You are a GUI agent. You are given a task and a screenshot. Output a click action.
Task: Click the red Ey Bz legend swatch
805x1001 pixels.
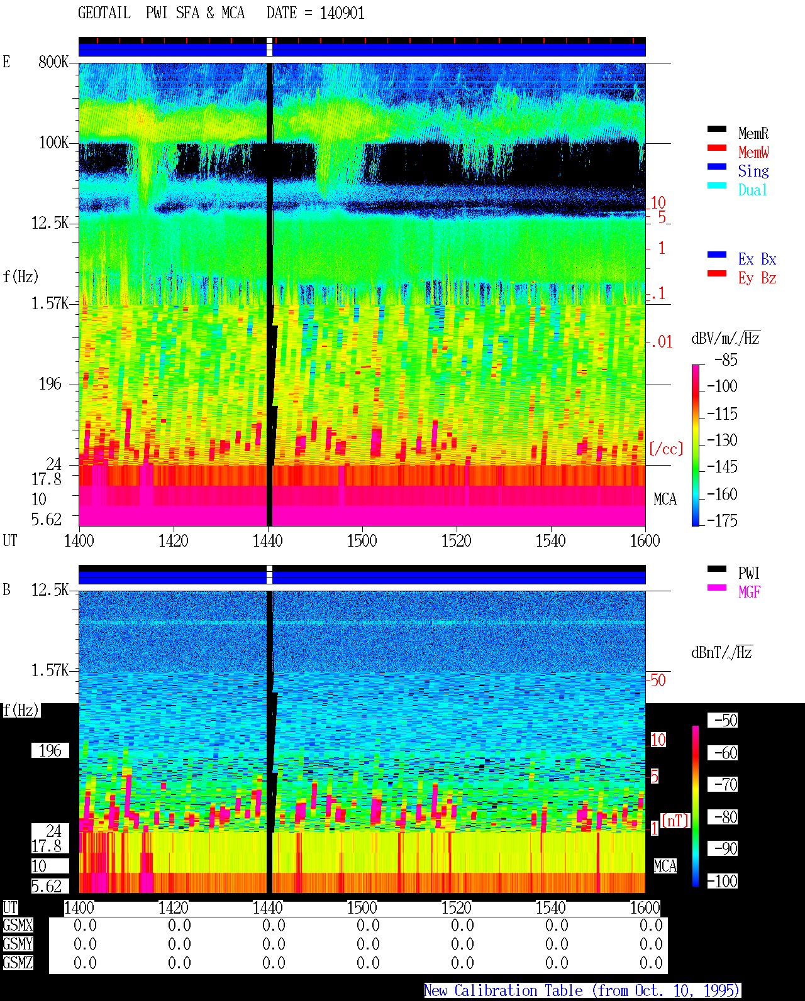717,274
